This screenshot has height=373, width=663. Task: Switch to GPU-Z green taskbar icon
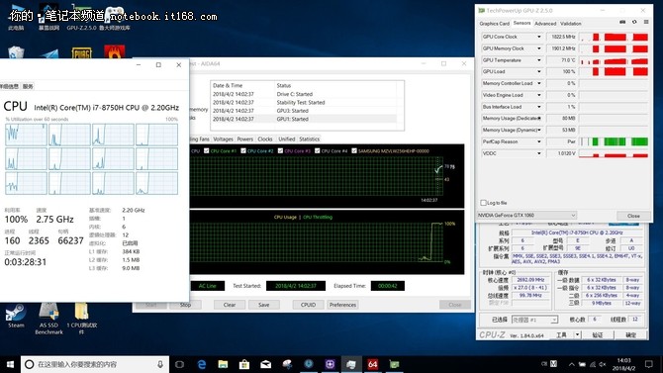coord(394,364)
